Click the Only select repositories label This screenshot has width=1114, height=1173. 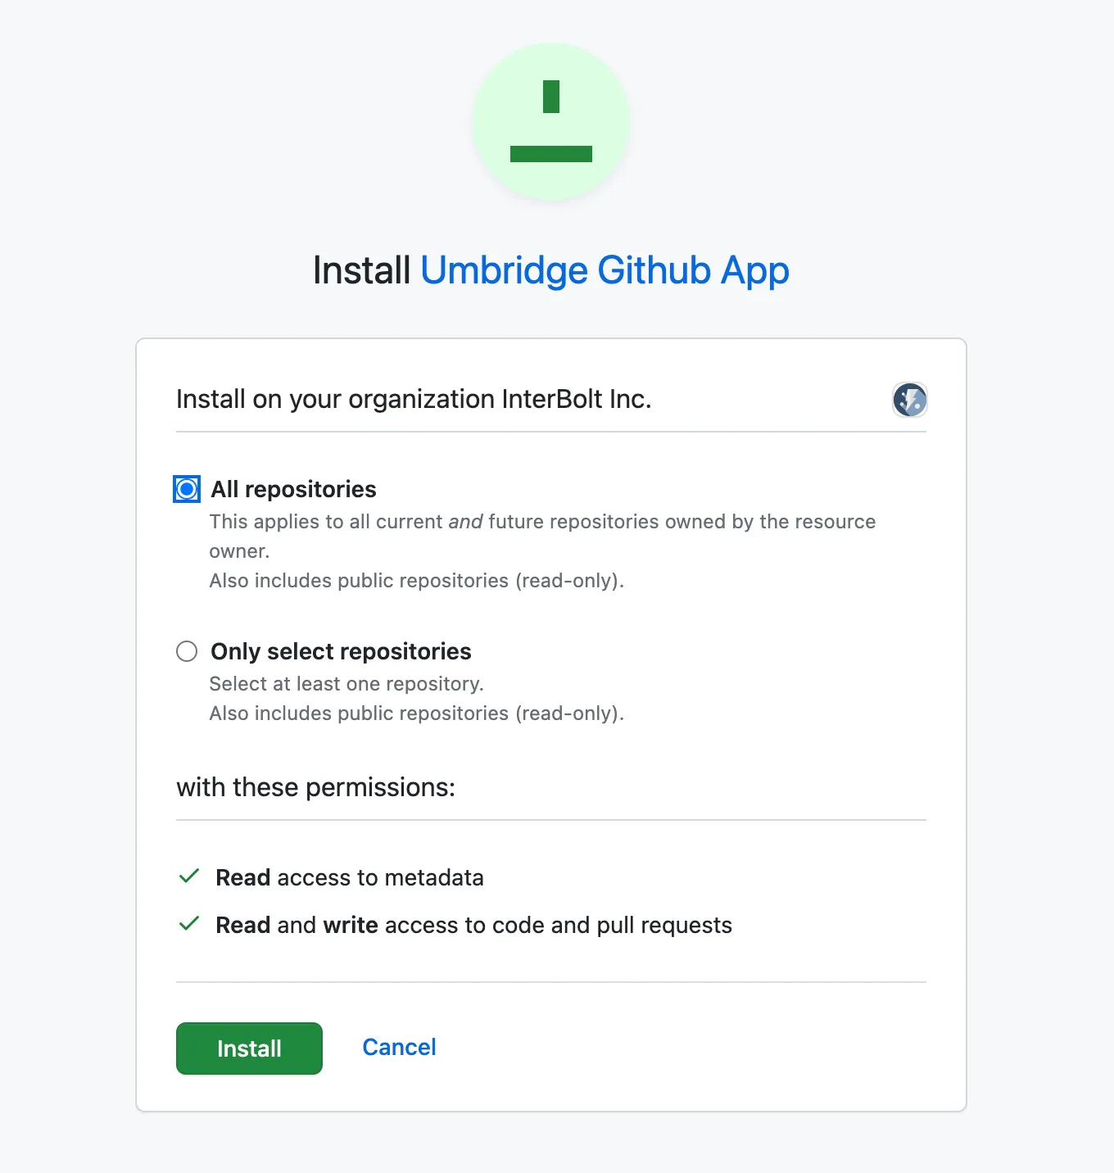click(341, 651)
